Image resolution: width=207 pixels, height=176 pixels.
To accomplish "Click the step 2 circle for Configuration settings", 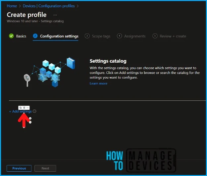I will point(35,36).
